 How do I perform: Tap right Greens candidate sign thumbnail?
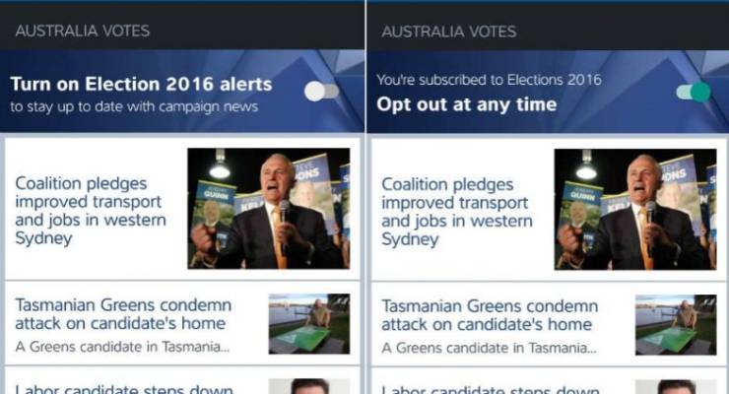(x=676, y=325)
